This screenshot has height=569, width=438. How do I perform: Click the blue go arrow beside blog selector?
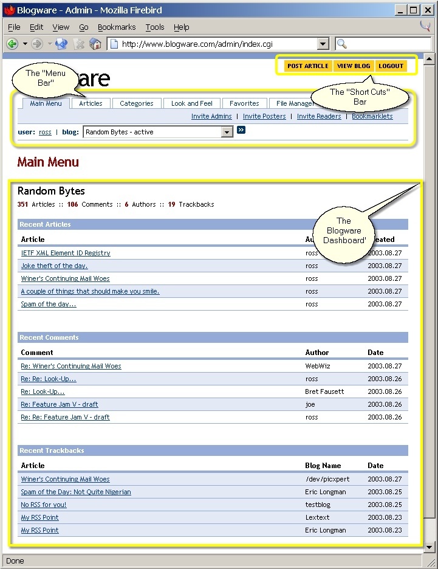click(241, 130)
